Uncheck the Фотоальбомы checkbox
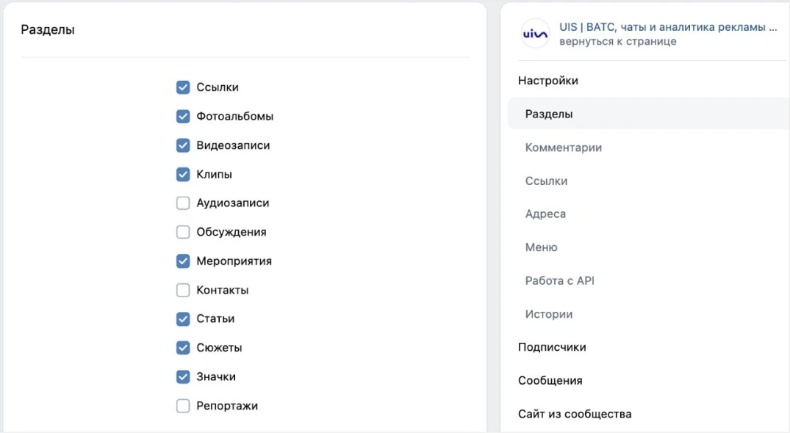This screenshot has height=433, width=790. click(x=183, y=116)
